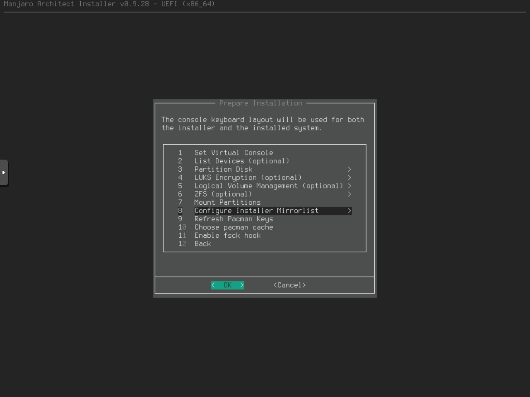Expand the left side panel arrow tab
Viewport: 530px width, 397px height.
[x=4, y=172]
